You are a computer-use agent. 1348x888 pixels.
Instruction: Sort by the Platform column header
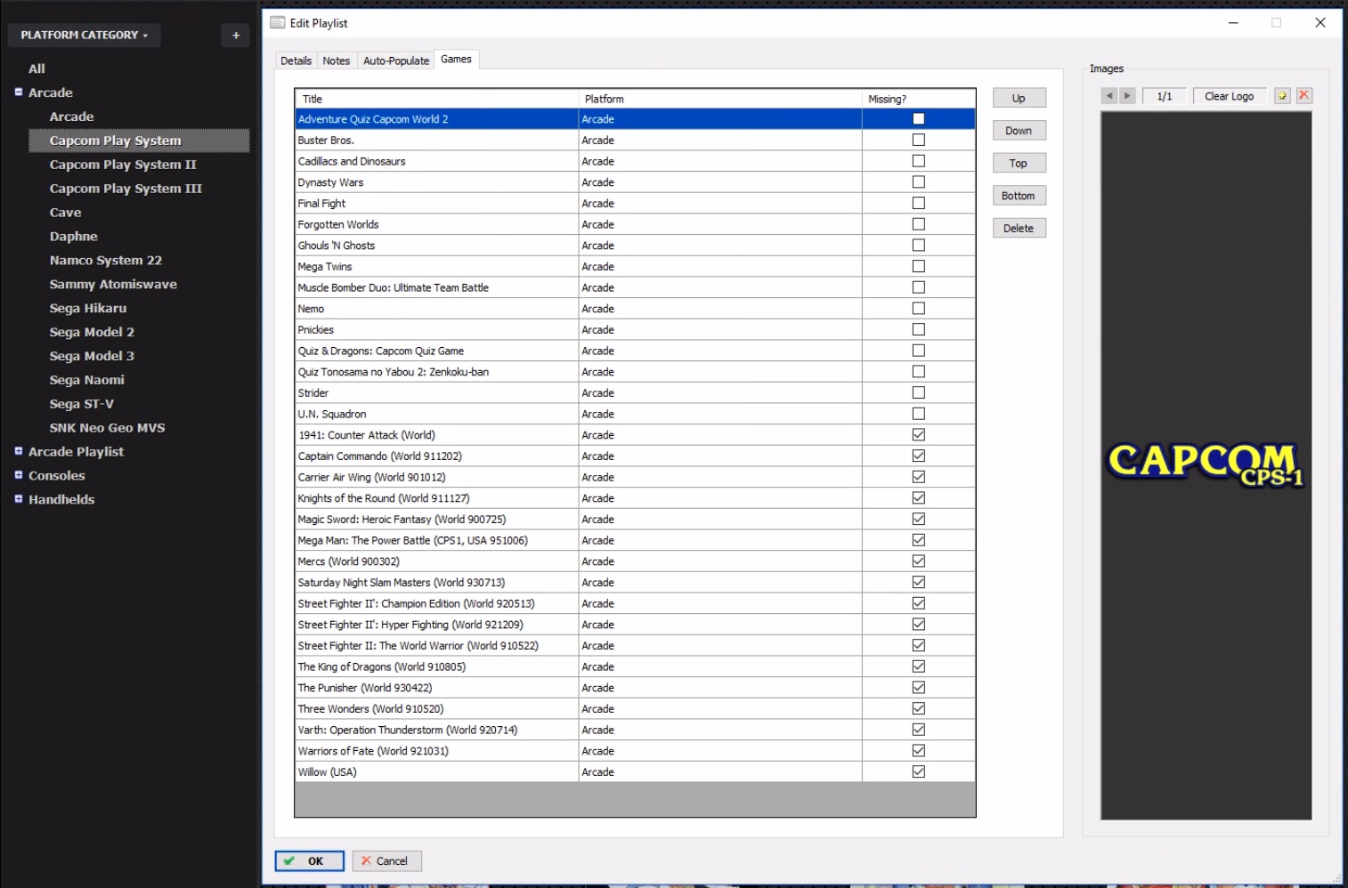720,99
